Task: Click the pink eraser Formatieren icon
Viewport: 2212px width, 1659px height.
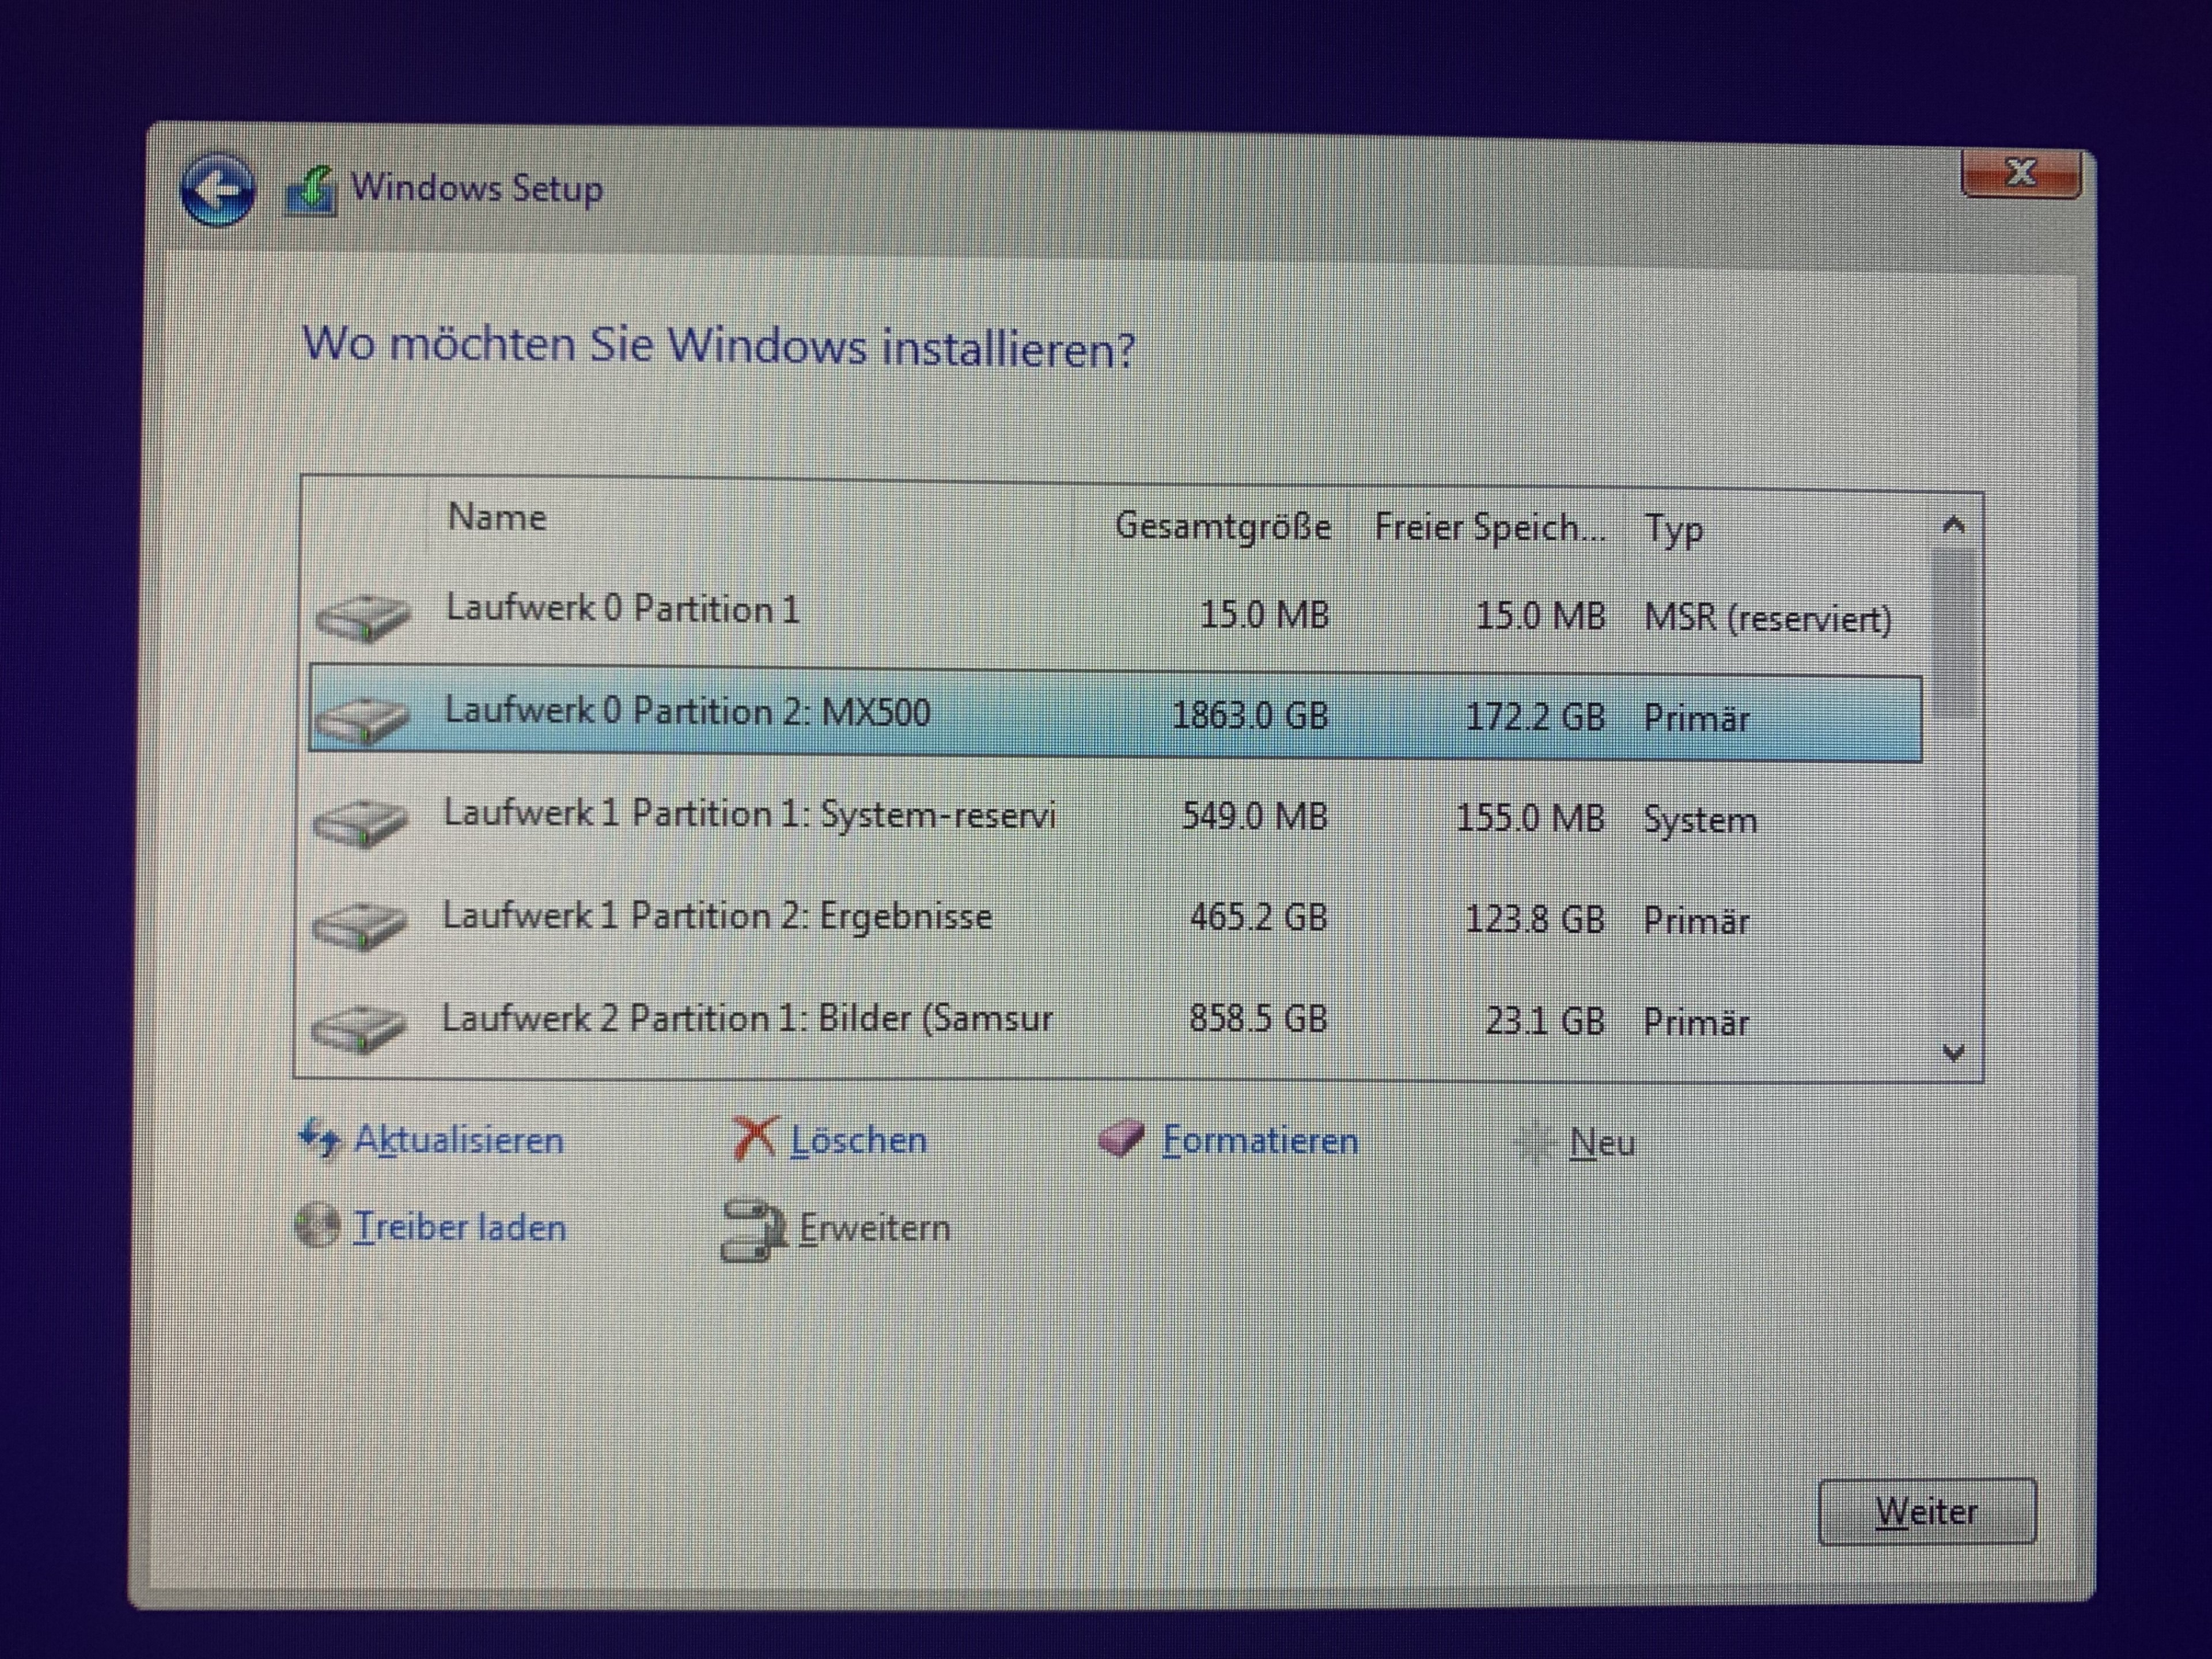Action: 1121,1138
